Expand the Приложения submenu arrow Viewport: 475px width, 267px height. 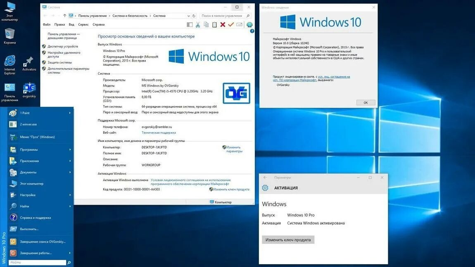tap(70, 161)
